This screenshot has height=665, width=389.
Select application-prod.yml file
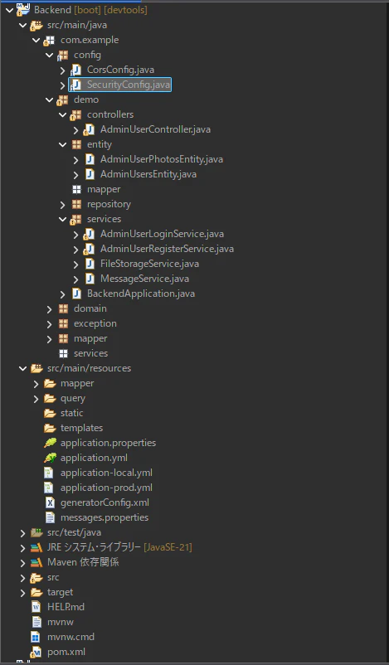click(106, 488)
